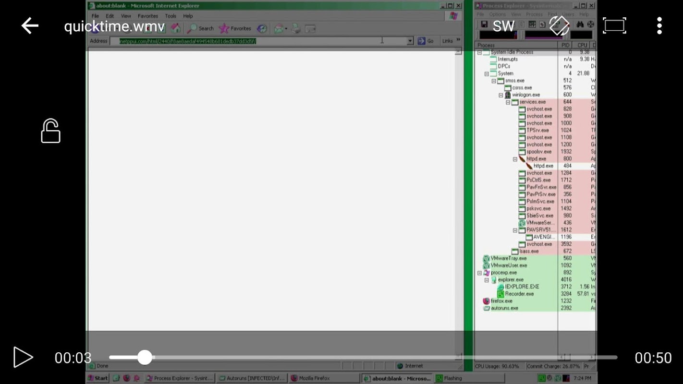Screen dimensions: 683x384
Task: Click the Favorites star in IE toolbar
Action: pos(235,28)
